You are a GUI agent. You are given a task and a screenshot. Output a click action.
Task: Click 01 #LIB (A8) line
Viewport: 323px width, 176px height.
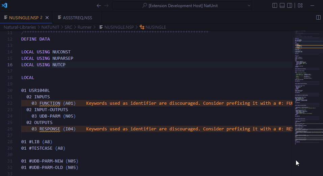[37, 142]
